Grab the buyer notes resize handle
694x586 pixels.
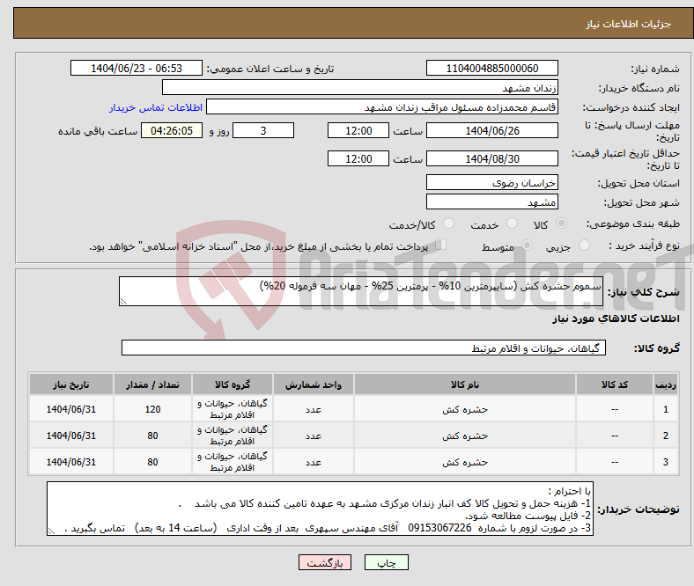[x=51, y=531]
